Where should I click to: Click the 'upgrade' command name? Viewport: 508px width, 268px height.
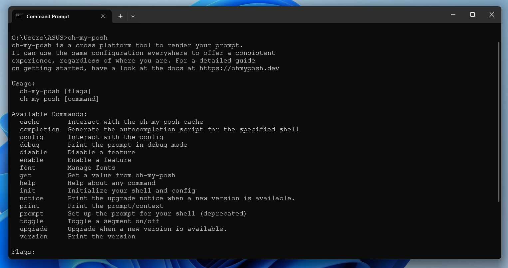[x=34, y=229]
